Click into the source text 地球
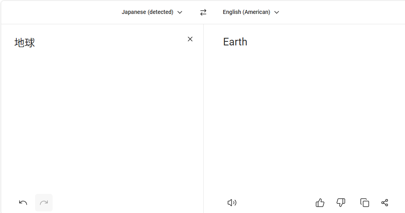The height and width of the screenshot is (213, 405). click(25, 43)
